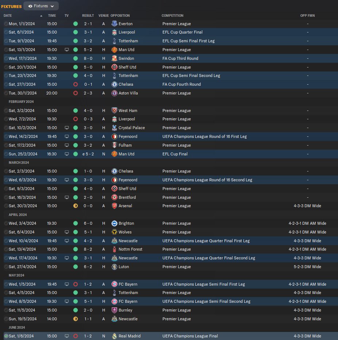The width and height of the screenshot is (338, 340).
Task: Click Sheff Utd badge on 20/1/2024 row
Action: [x=114, y=67]
